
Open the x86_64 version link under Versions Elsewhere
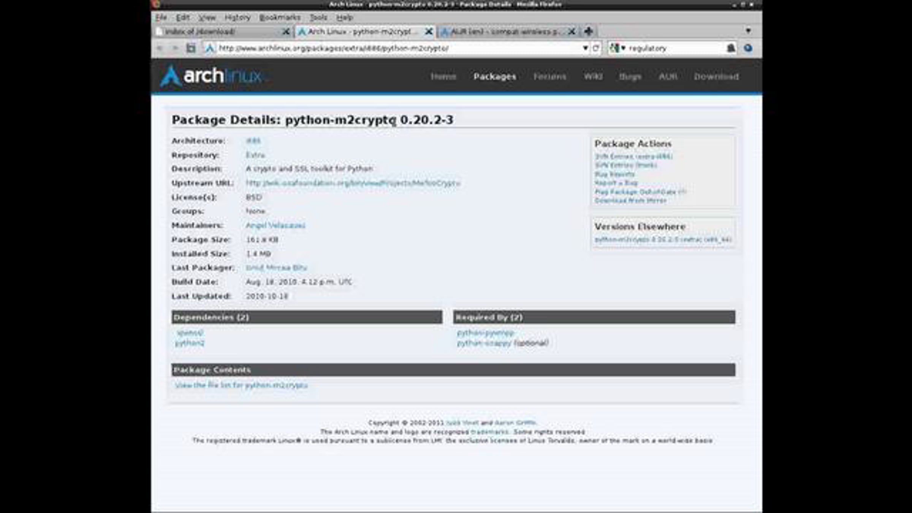click(x=663, y=240)
